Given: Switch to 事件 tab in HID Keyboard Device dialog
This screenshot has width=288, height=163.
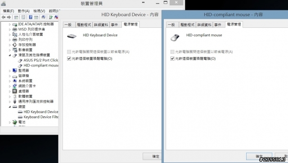Looking at the screenshot, I should click(x=115, y=25).
